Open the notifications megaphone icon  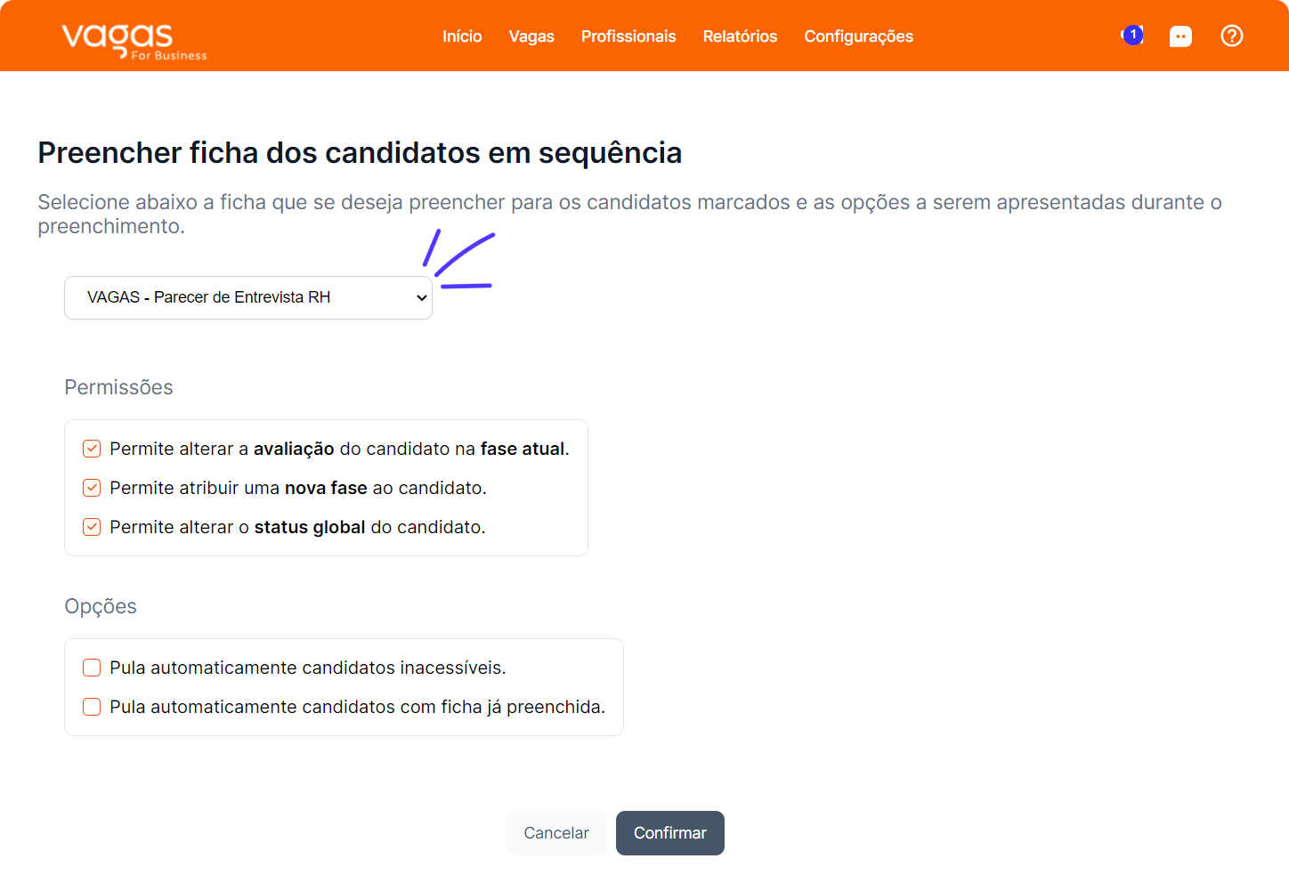tap(1131, 36)
